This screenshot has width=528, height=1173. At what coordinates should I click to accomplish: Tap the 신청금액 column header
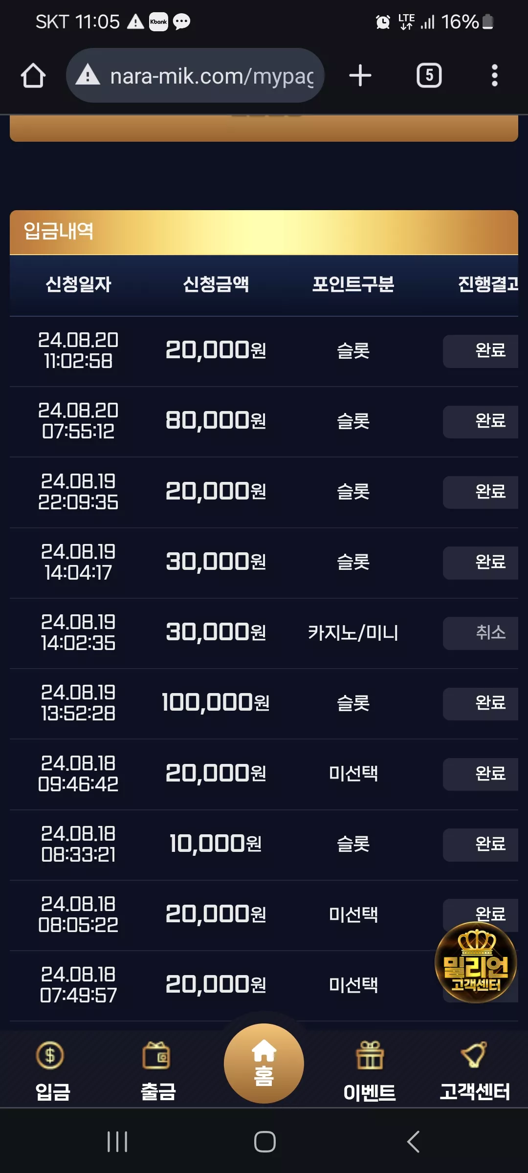click(x=216, y=284)
